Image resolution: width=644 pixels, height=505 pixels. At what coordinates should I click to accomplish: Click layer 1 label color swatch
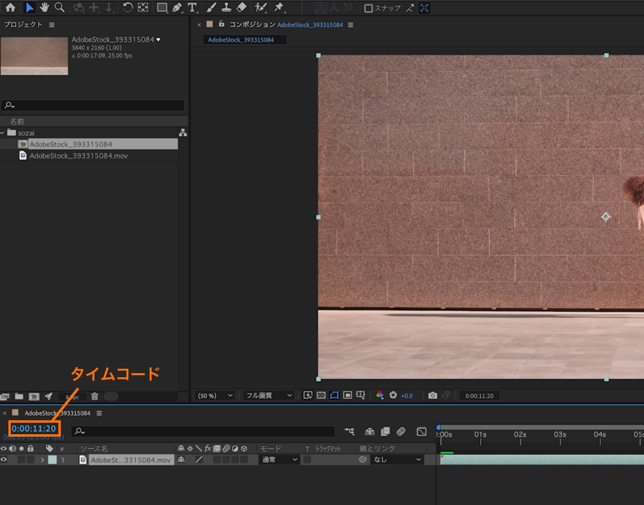coord(52,460)
